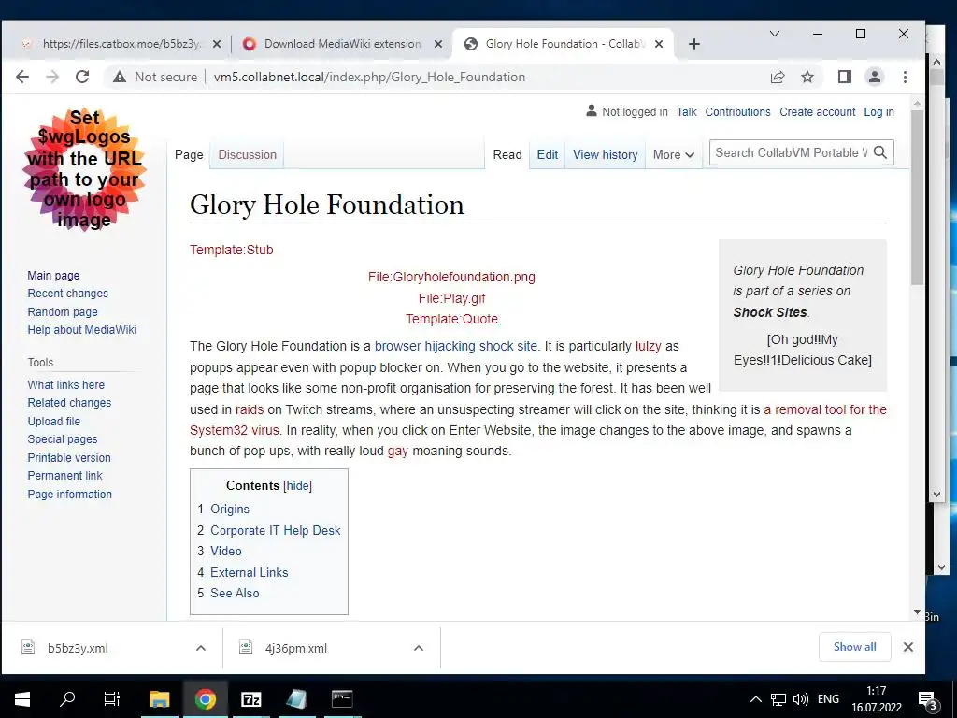The height and width of the screenshot is (718, 957).
Task: Click the 4j36pm.xml file icon
Action: (246, 647)
